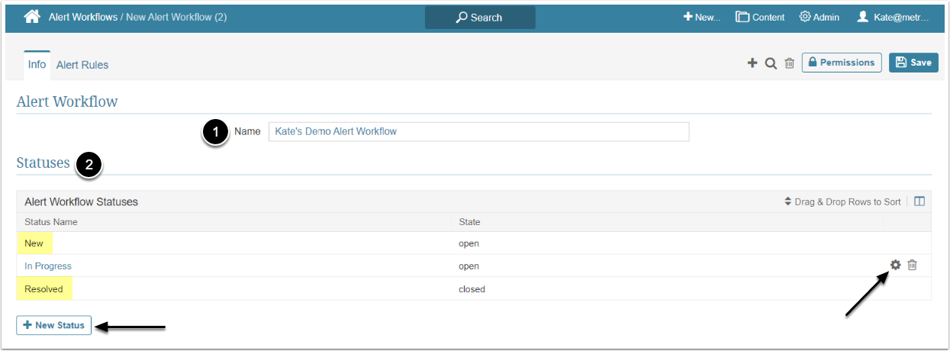The height and width of the screenshot is (351, 950).
Task: Click the plus add icon near Permissions
Action: 752,63
